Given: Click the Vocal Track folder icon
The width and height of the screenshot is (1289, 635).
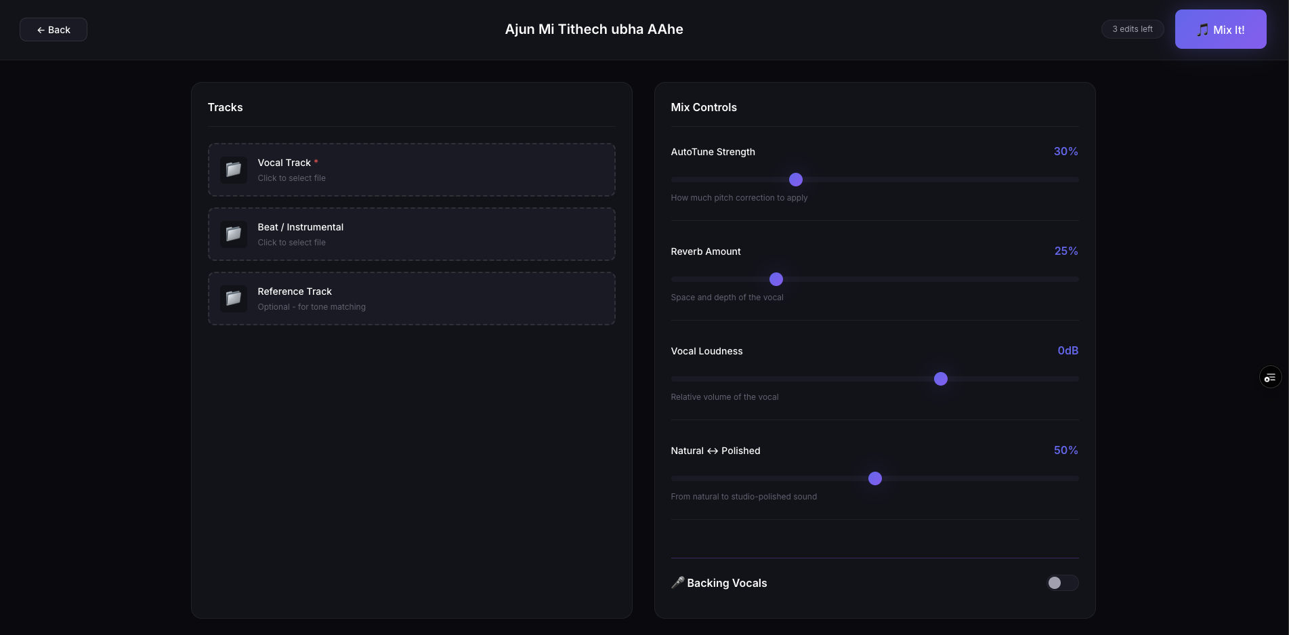Looking at the screenshot, I should 233,169.
